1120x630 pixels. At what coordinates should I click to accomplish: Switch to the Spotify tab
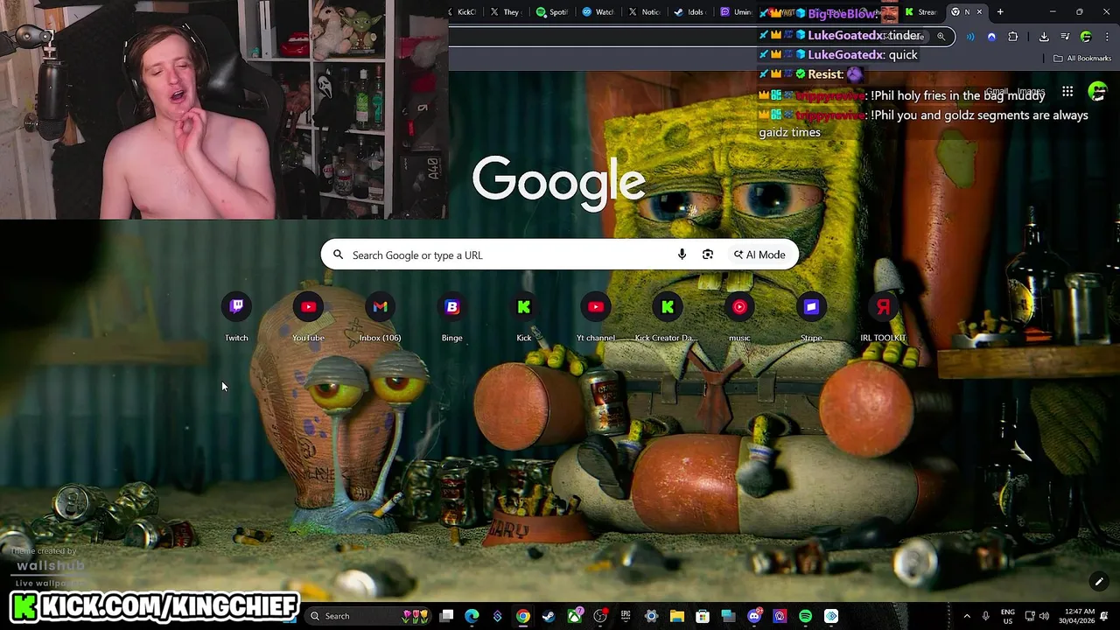pyautogui.click(x=552, y=12)
